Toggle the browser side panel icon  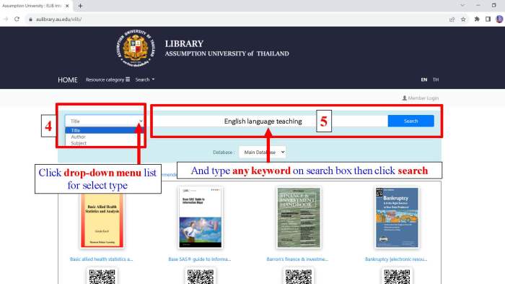[488, 20]
